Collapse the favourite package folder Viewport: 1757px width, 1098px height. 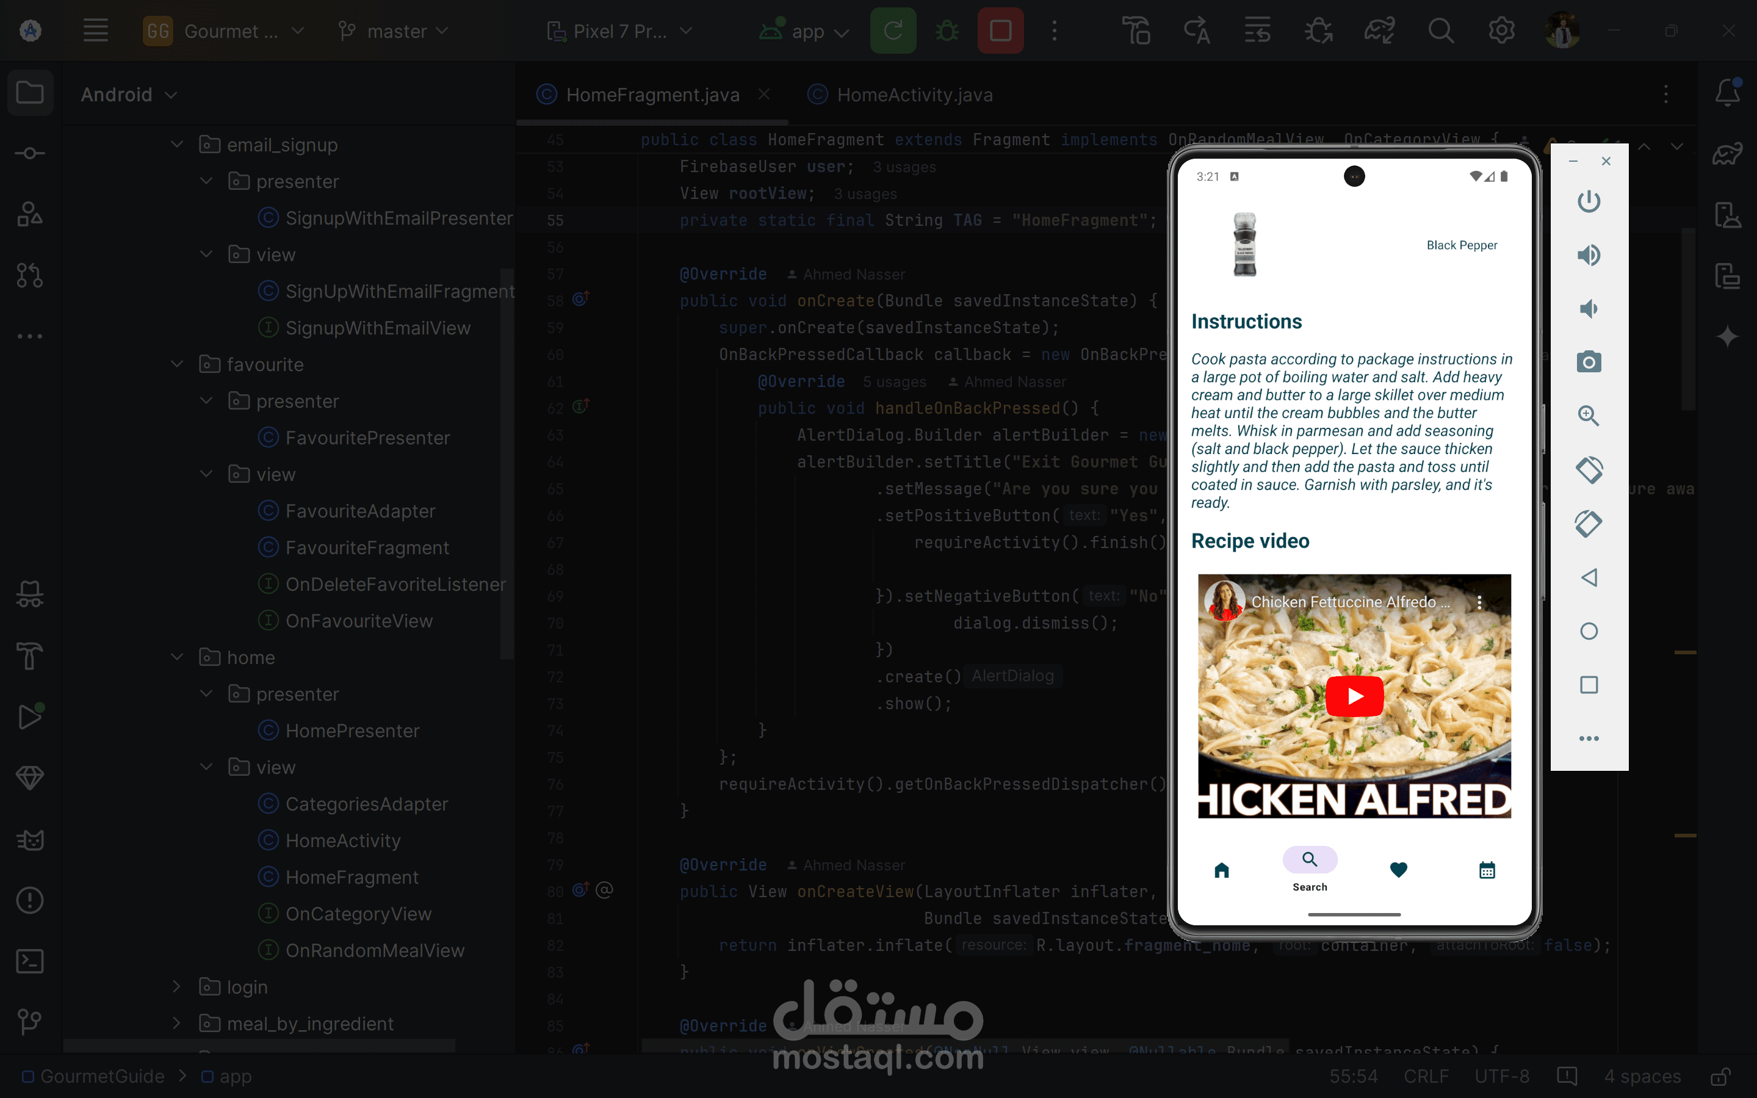pos(177,364)
